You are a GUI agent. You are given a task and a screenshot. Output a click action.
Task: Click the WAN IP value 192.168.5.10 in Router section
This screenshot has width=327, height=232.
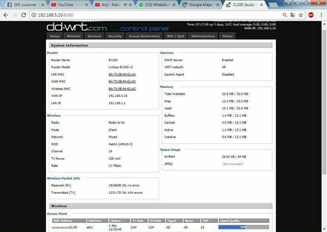(118, 96)
